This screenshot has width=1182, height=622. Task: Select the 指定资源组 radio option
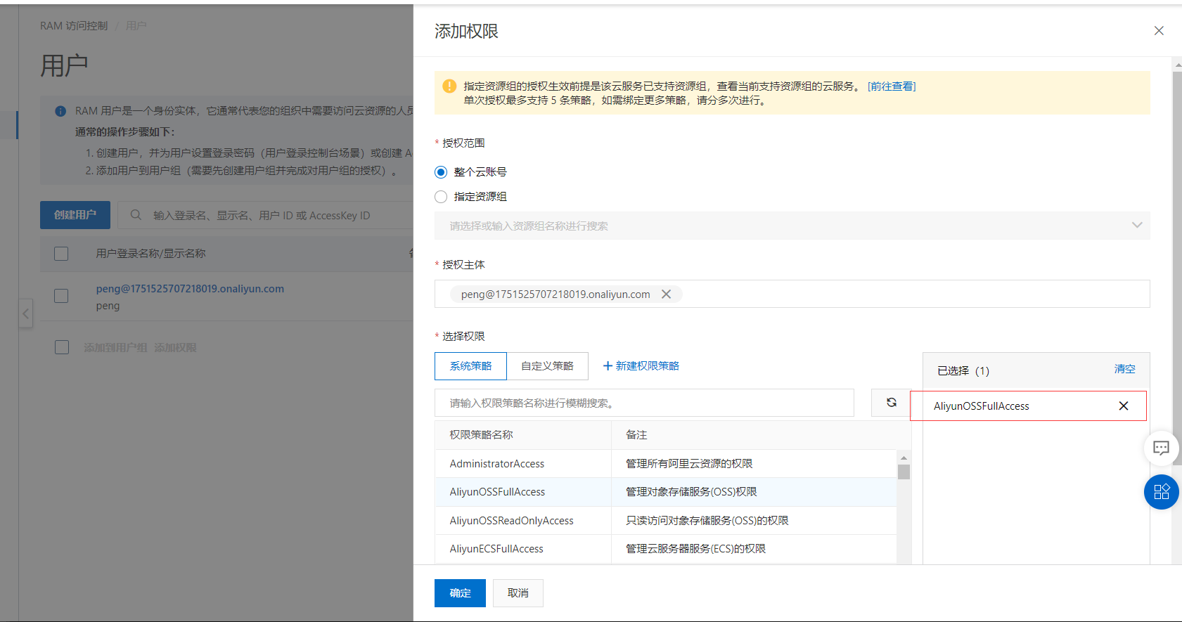pyautogui.click(x=441, y=197)
